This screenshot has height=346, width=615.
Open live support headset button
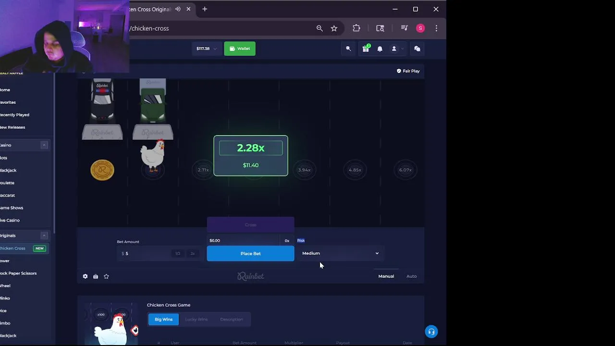431,332
